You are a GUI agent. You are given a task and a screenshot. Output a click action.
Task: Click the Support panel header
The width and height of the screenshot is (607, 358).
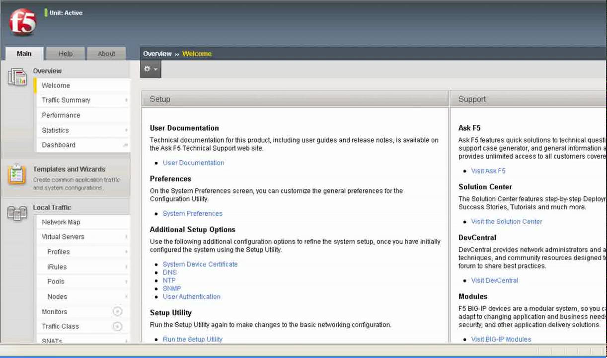(529, 99)
